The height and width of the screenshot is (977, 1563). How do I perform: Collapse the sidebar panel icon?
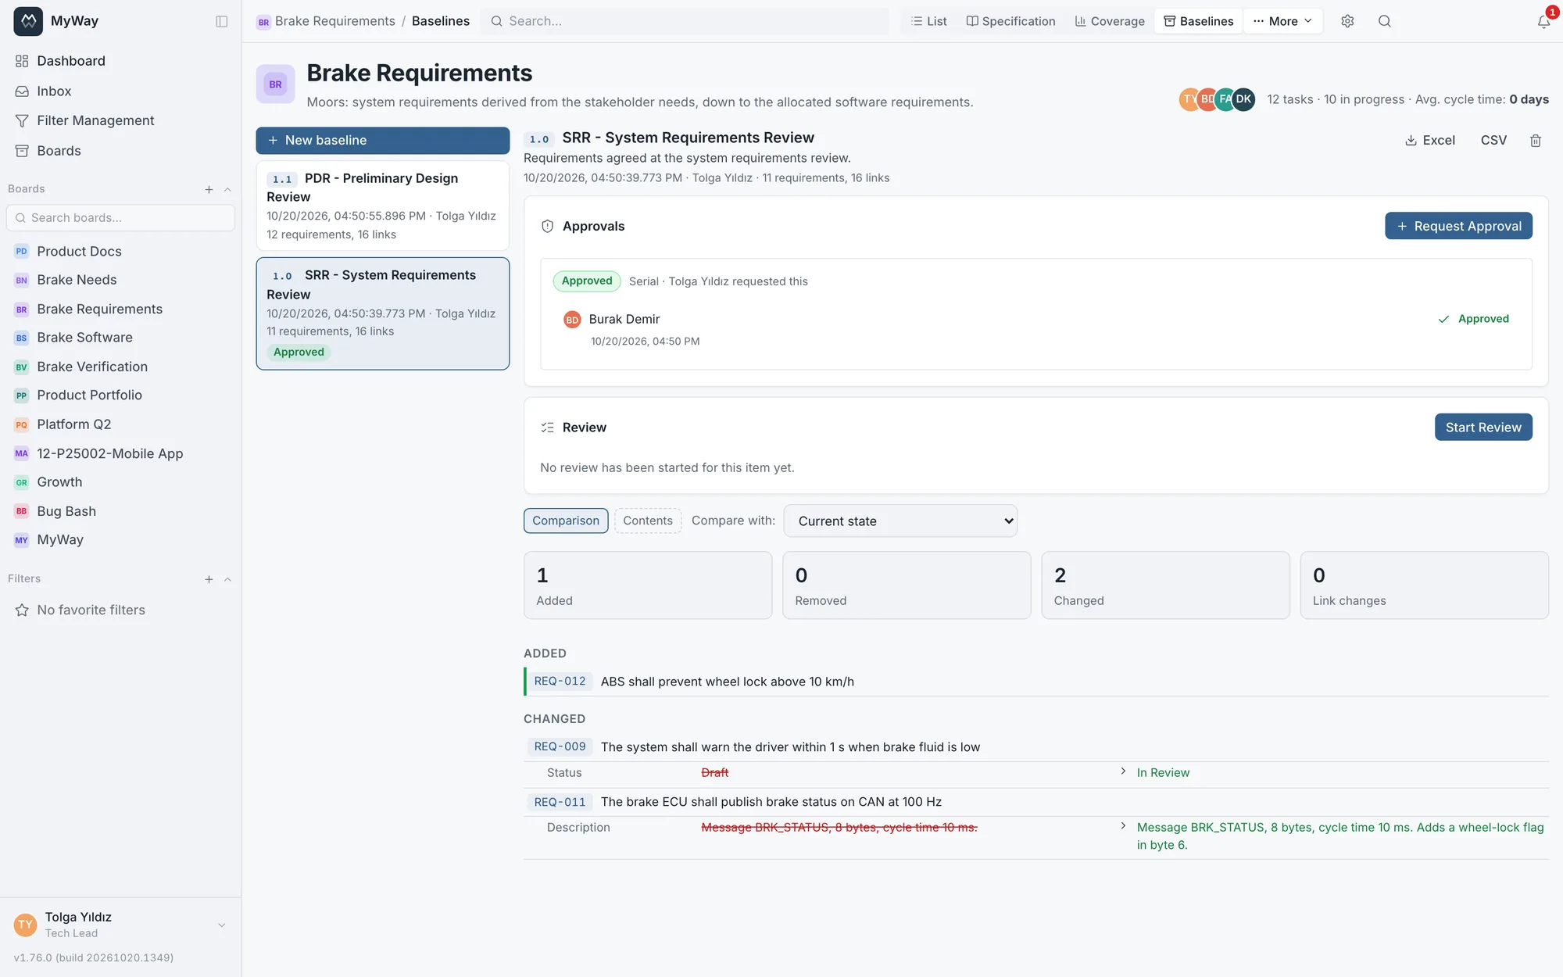[221, 21]
